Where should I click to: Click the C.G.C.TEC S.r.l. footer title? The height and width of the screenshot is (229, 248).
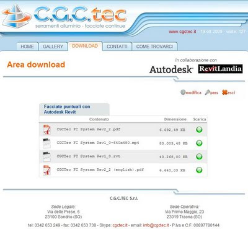click(124, 198)
